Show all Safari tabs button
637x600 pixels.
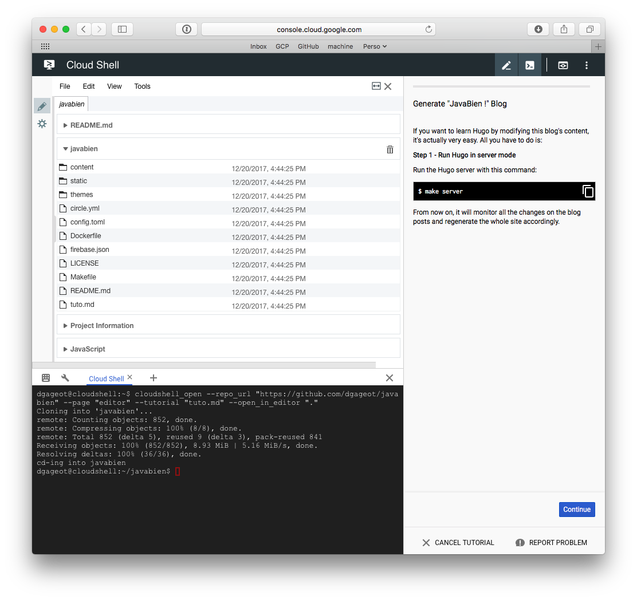coord(590,29)
